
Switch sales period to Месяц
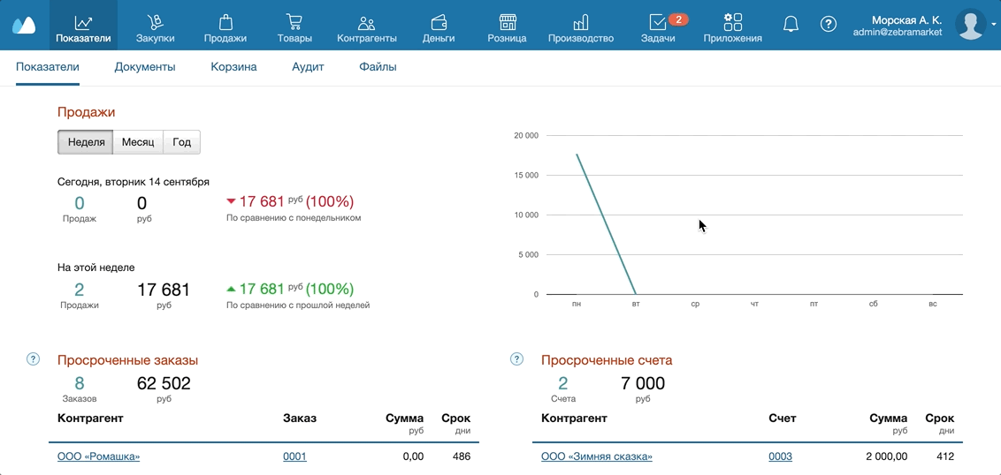click(138, 142)
